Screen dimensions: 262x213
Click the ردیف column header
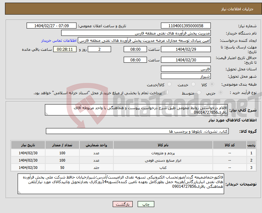pyautogui.click(x=251, y=145)
